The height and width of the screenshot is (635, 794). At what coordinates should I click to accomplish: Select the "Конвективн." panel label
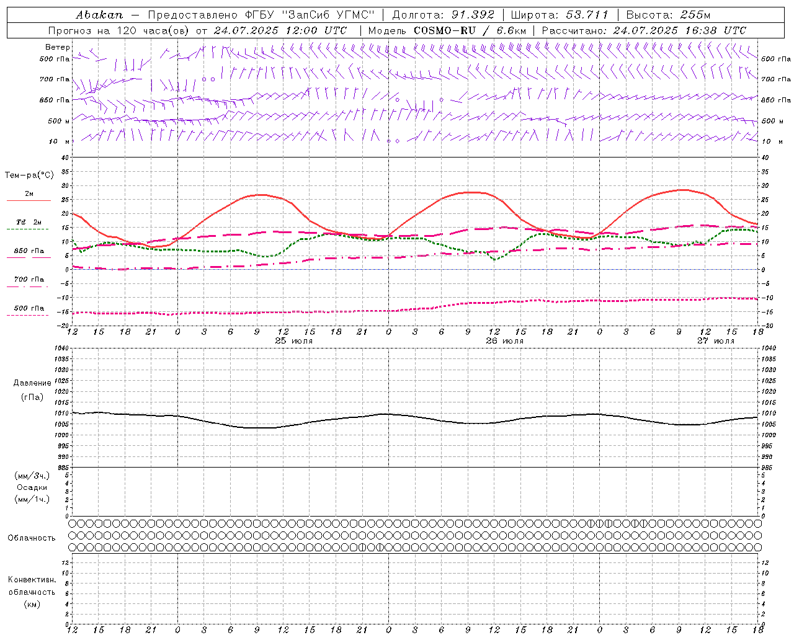click(x=32, y=580)
